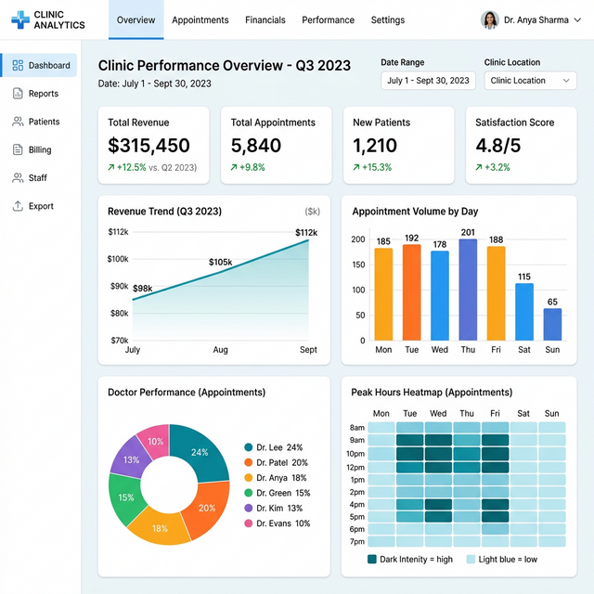This screenshot has width=594, height=594.
Task: Click Export in the sidebar
Action: pos(39,206)
